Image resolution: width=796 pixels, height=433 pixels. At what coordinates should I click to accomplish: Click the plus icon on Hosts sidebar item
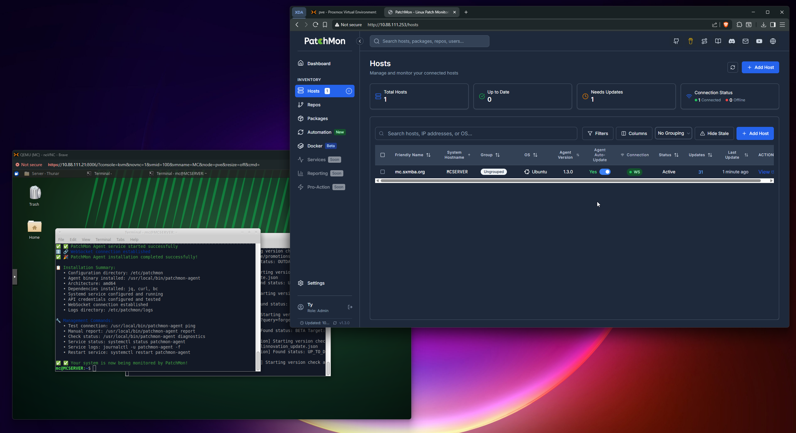click(349, 91)
